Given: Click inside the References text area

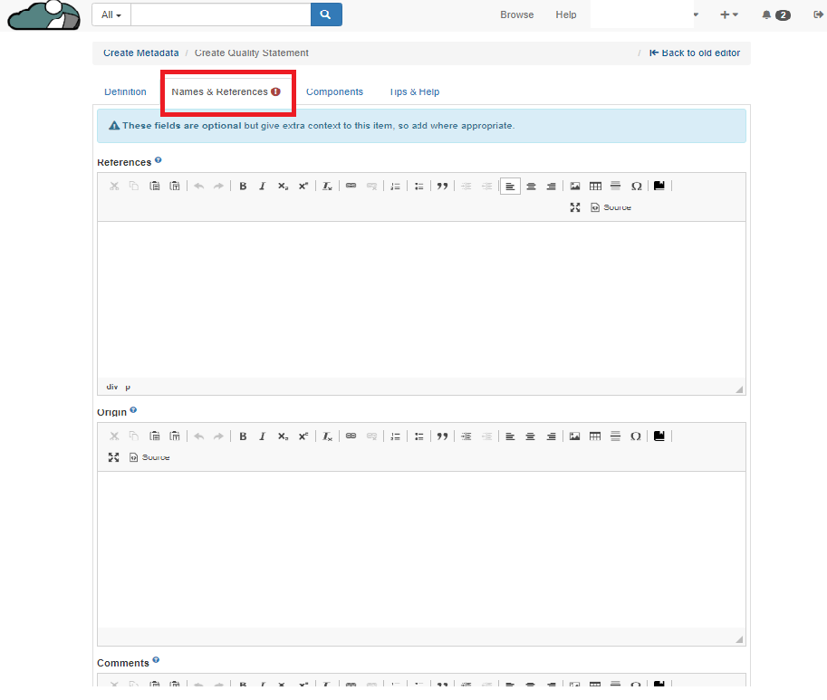Looking at the screenshot, I should click(x=421, y=299).
